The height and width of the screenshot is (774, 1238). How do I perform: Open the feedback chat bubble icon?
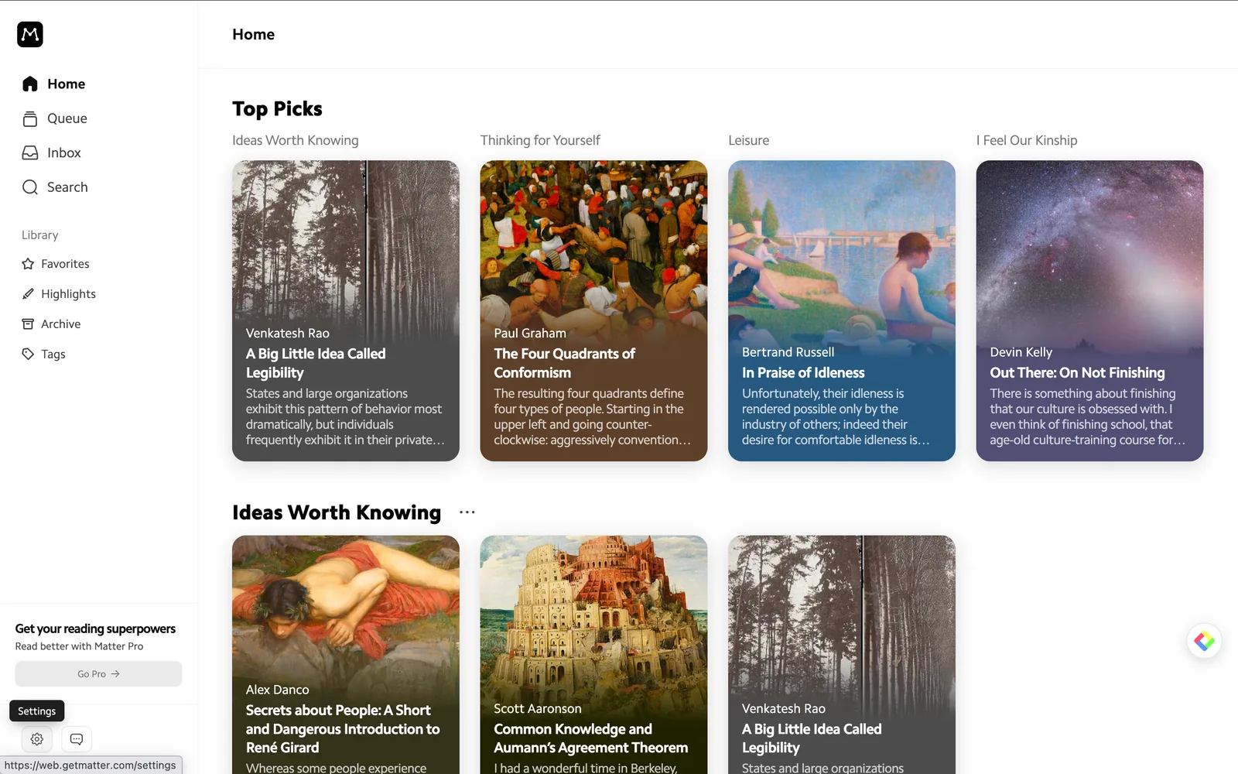tap(77, 739)
